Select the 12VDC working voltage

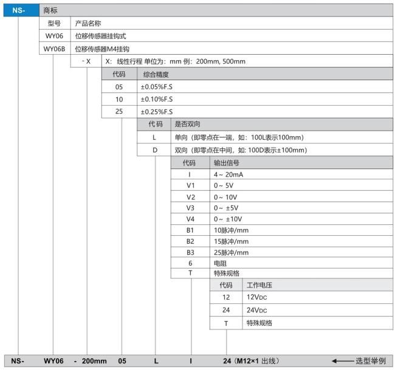(x=256, y=297)
